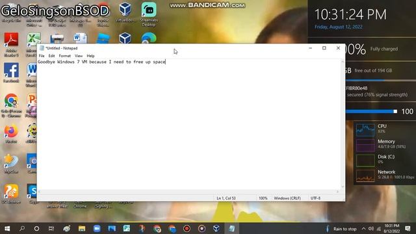Open the Streamlabs Desktop shortcut
The image size is (416, 234).
click(x=149, y=14)
